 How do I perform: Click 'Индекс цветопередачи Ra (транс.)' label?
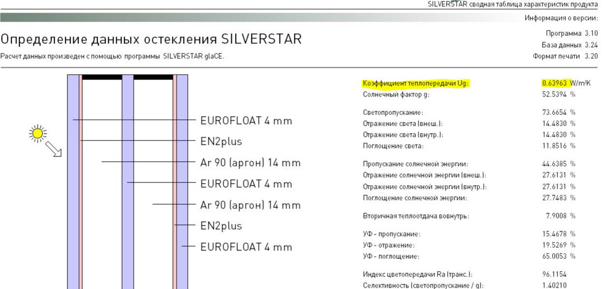[417, 275]
